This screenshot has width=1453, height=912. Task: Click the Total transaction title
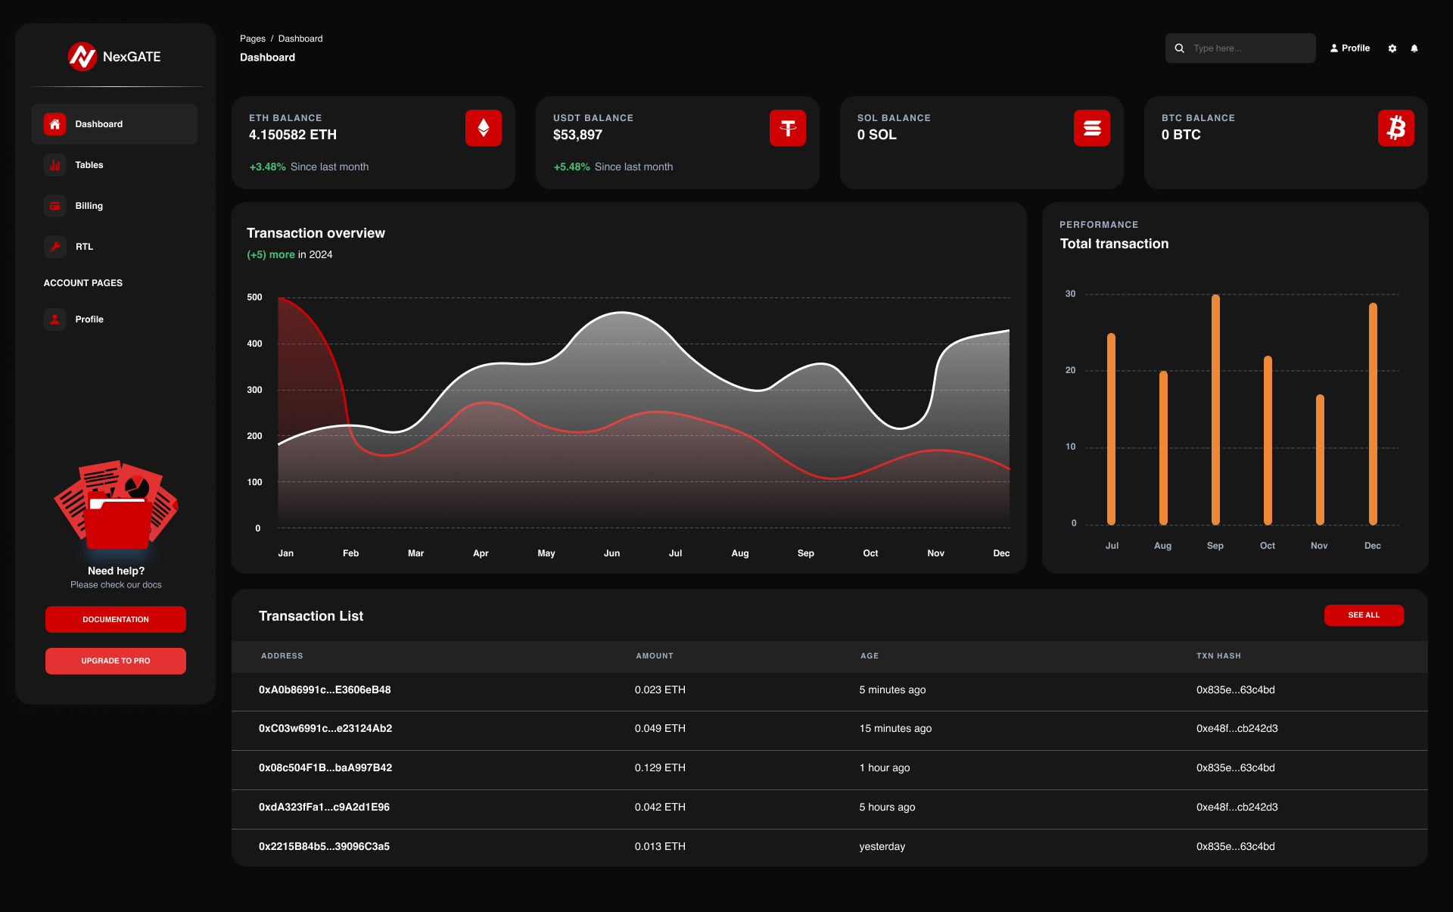pos(1114,244)
